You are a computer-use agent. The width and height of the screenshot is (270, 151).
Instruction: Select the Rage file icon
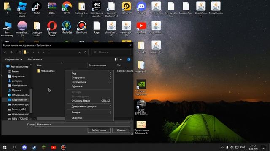click(x=97, y=27)
